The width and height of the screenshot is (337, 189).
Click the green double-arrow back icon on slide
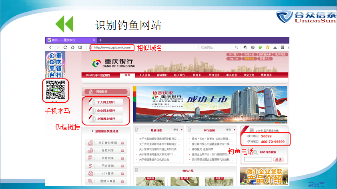(64, 24)
